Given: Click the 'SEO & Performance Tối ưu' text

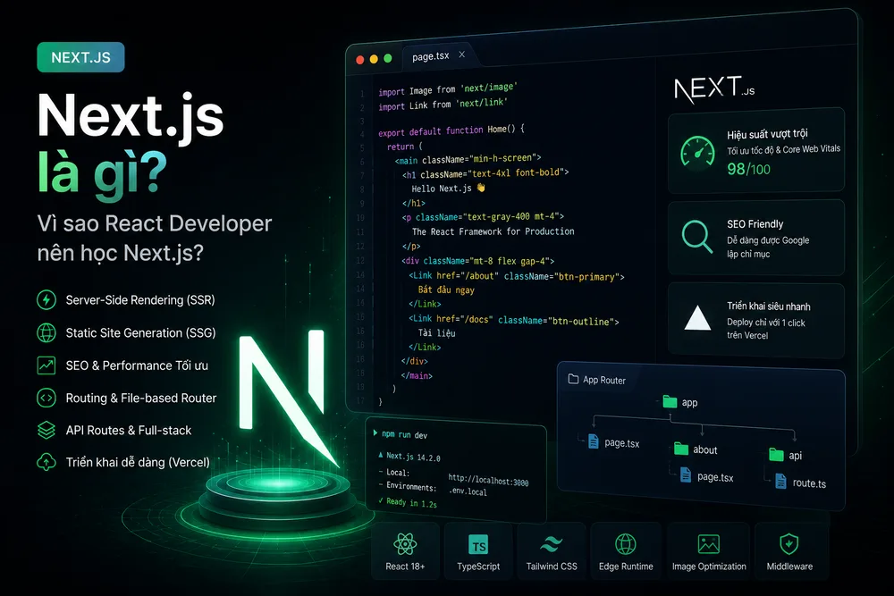Looking at the screenshot, I should 137,365.
